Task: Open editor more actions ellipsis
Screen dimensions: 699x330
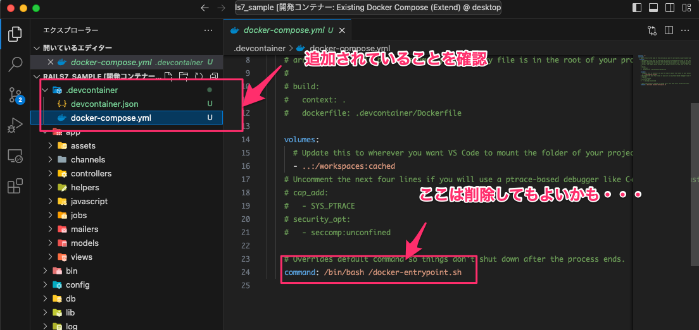Action: pos(686,30)
